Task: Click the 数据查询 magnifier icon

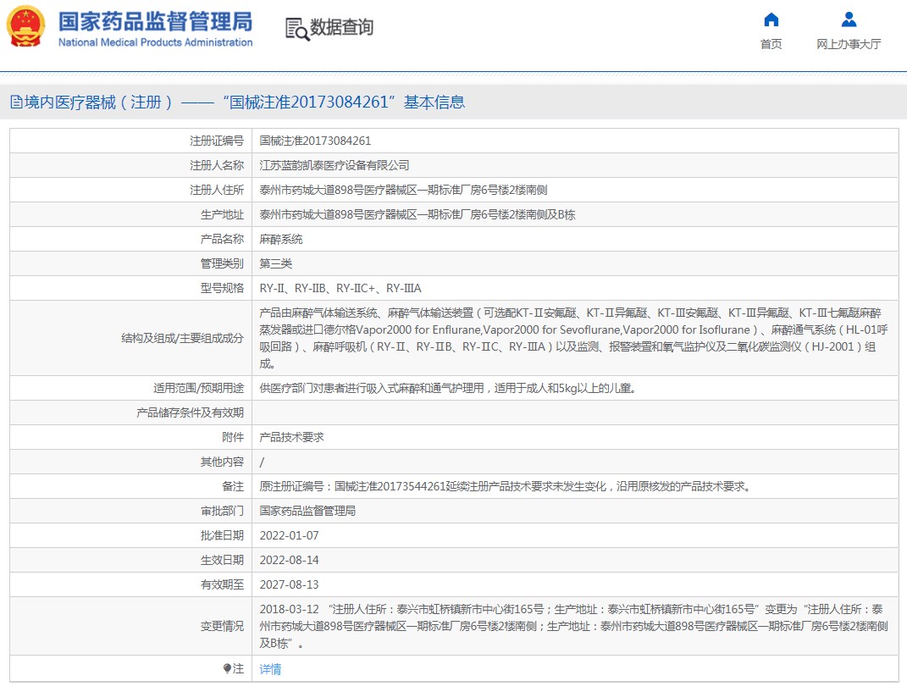Action: [296, 27]
